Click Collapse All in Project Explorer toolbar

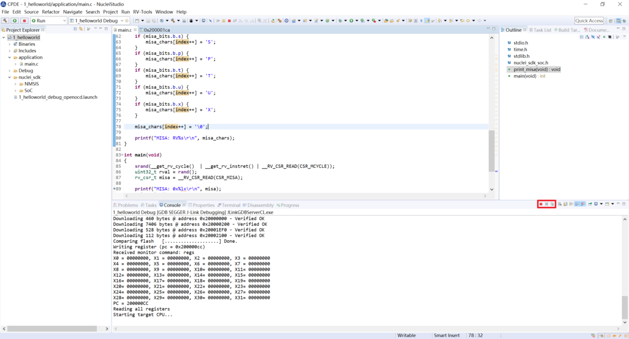tap(75, 29)
